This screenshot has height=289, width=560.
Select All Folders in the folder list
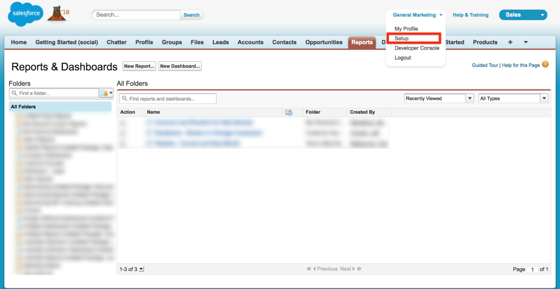pyautogui.click(x=60, y=107)
